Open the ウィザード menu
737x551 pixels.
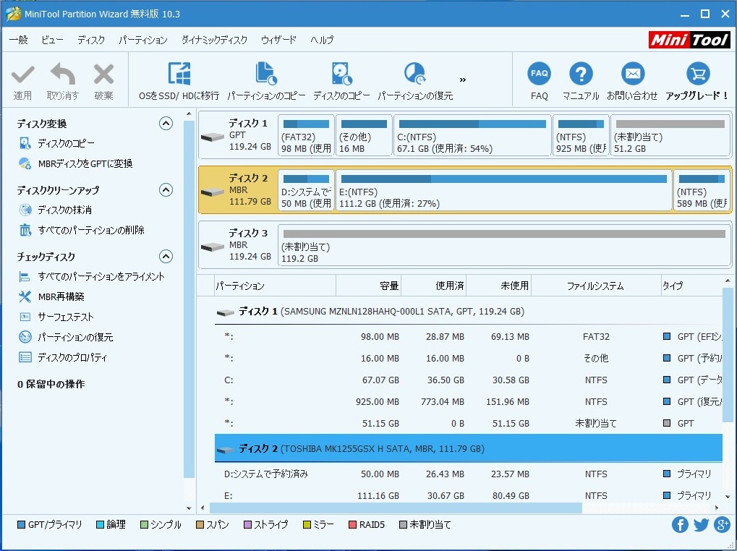click(278, 40)
